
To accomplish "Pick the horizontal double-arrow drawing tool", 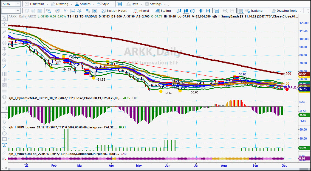I will pyautogui.click(x=4, y=43).
